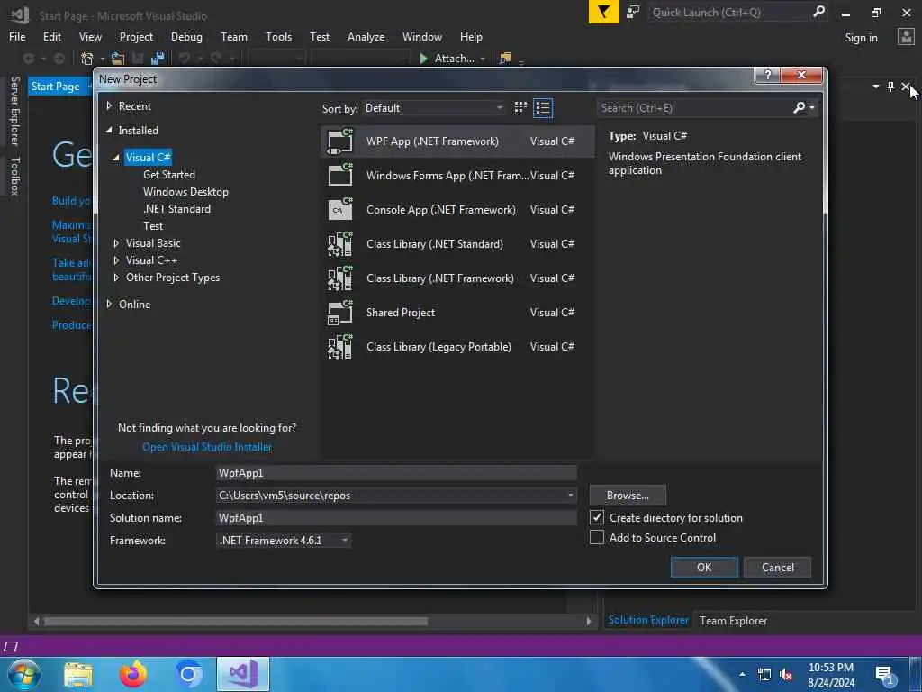Select .NET Standard tree item
The height and width of the screenshot is (692, 922).
click(176, 209)
